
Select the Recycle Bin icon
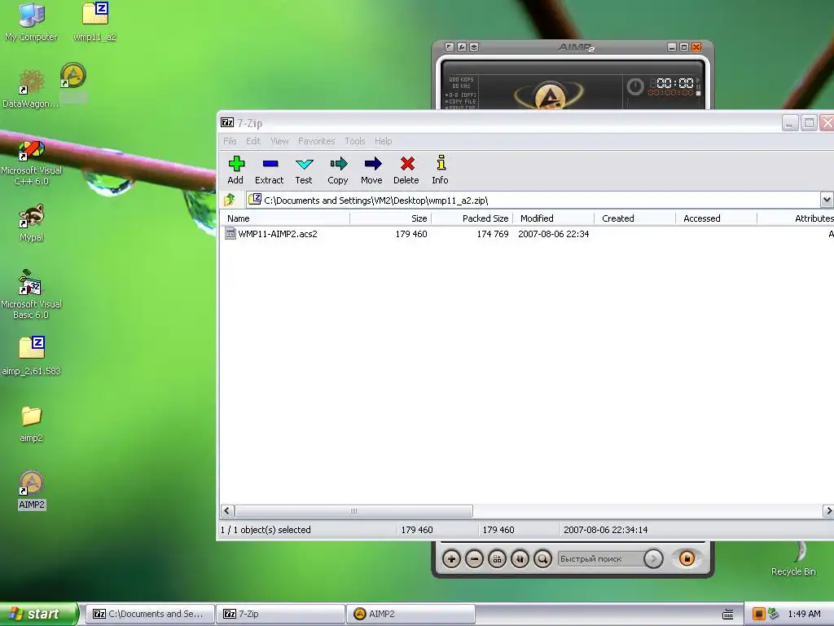point(793,559)
